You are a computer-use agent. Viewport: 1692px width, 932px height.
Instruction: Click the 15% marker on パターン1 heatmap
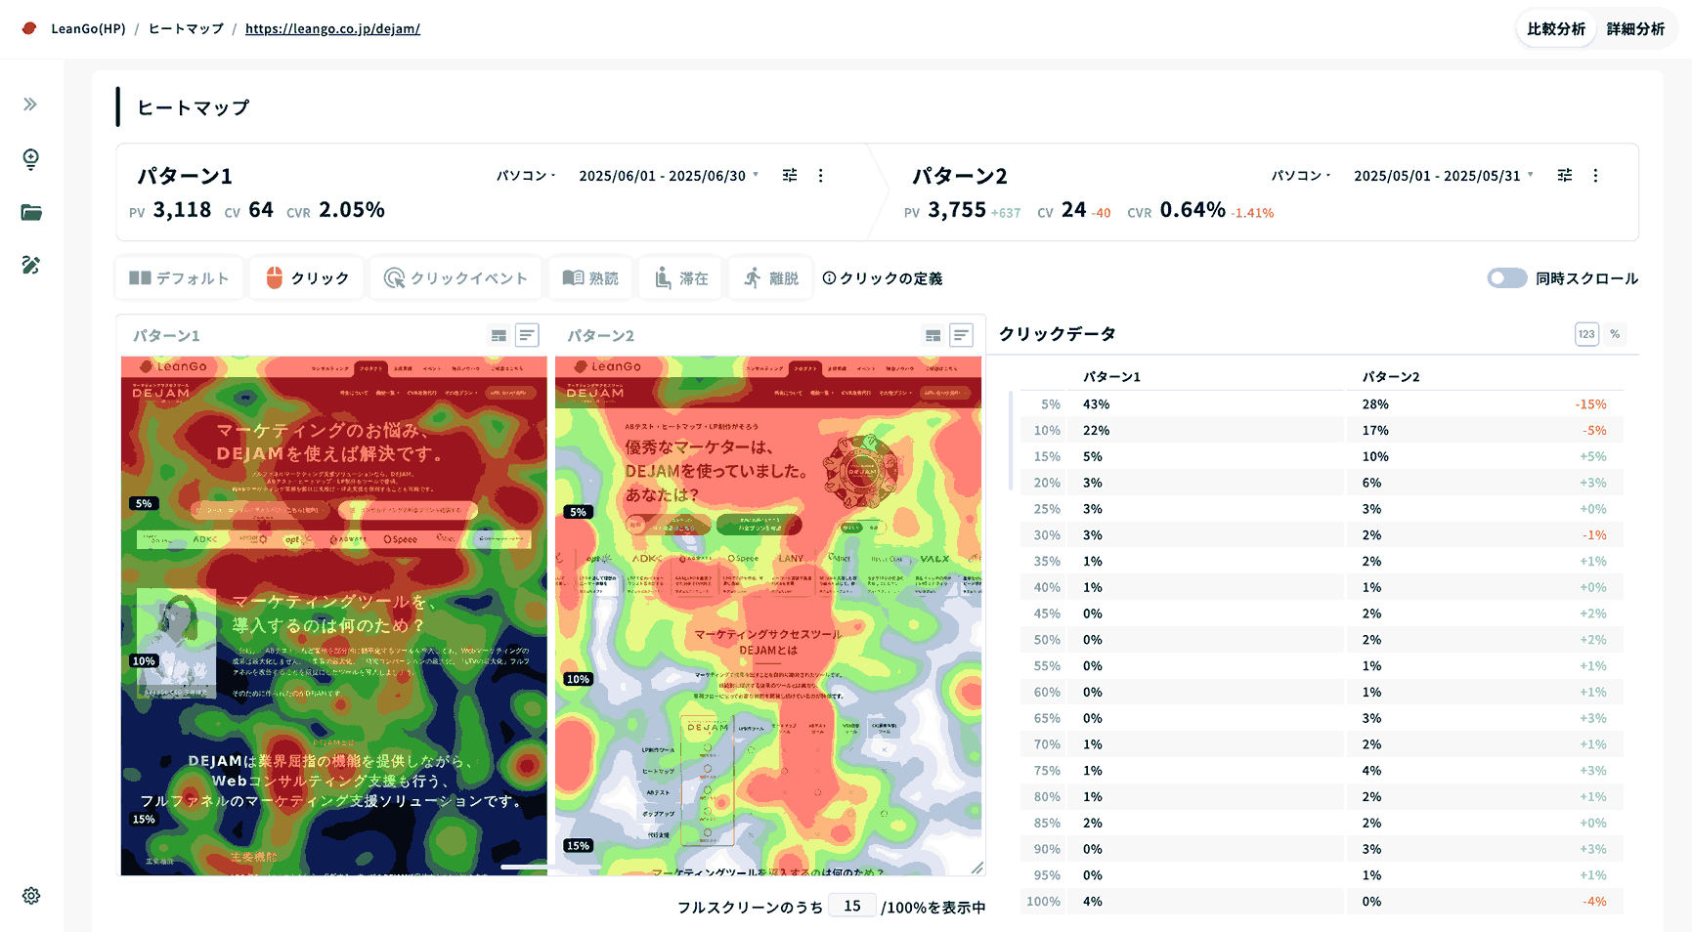click(144, 819)
